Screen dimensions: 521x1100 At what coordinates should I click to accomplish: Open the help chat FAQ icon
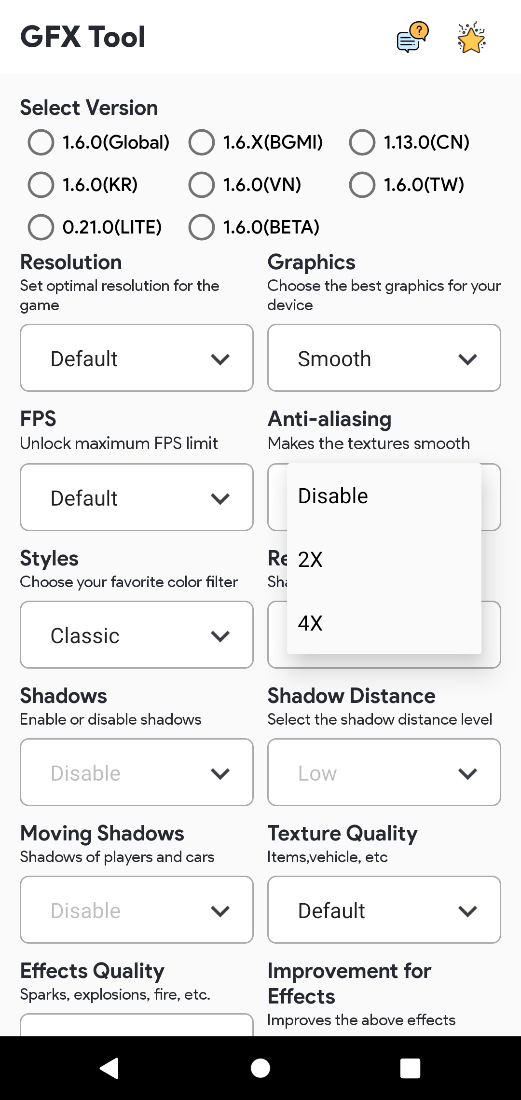(412, 37)
